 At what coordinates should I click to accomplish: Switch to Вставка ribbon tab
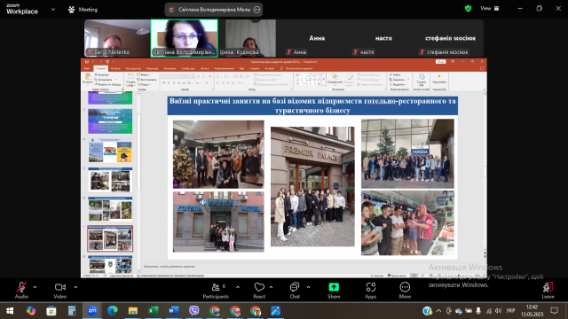[115, 68]
